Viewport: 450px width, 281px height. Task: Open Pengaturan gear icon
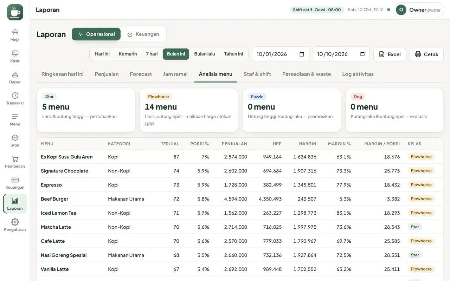pos(15,225)
